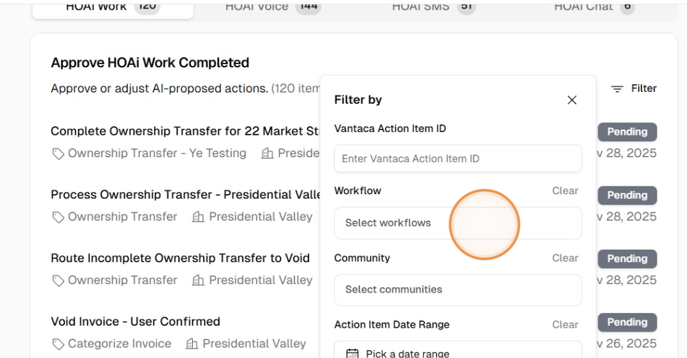The height and width of the screenshot is (358, 687).
Task: Clear the Action Item Date Range filter
Action: [x=565, y=324]
